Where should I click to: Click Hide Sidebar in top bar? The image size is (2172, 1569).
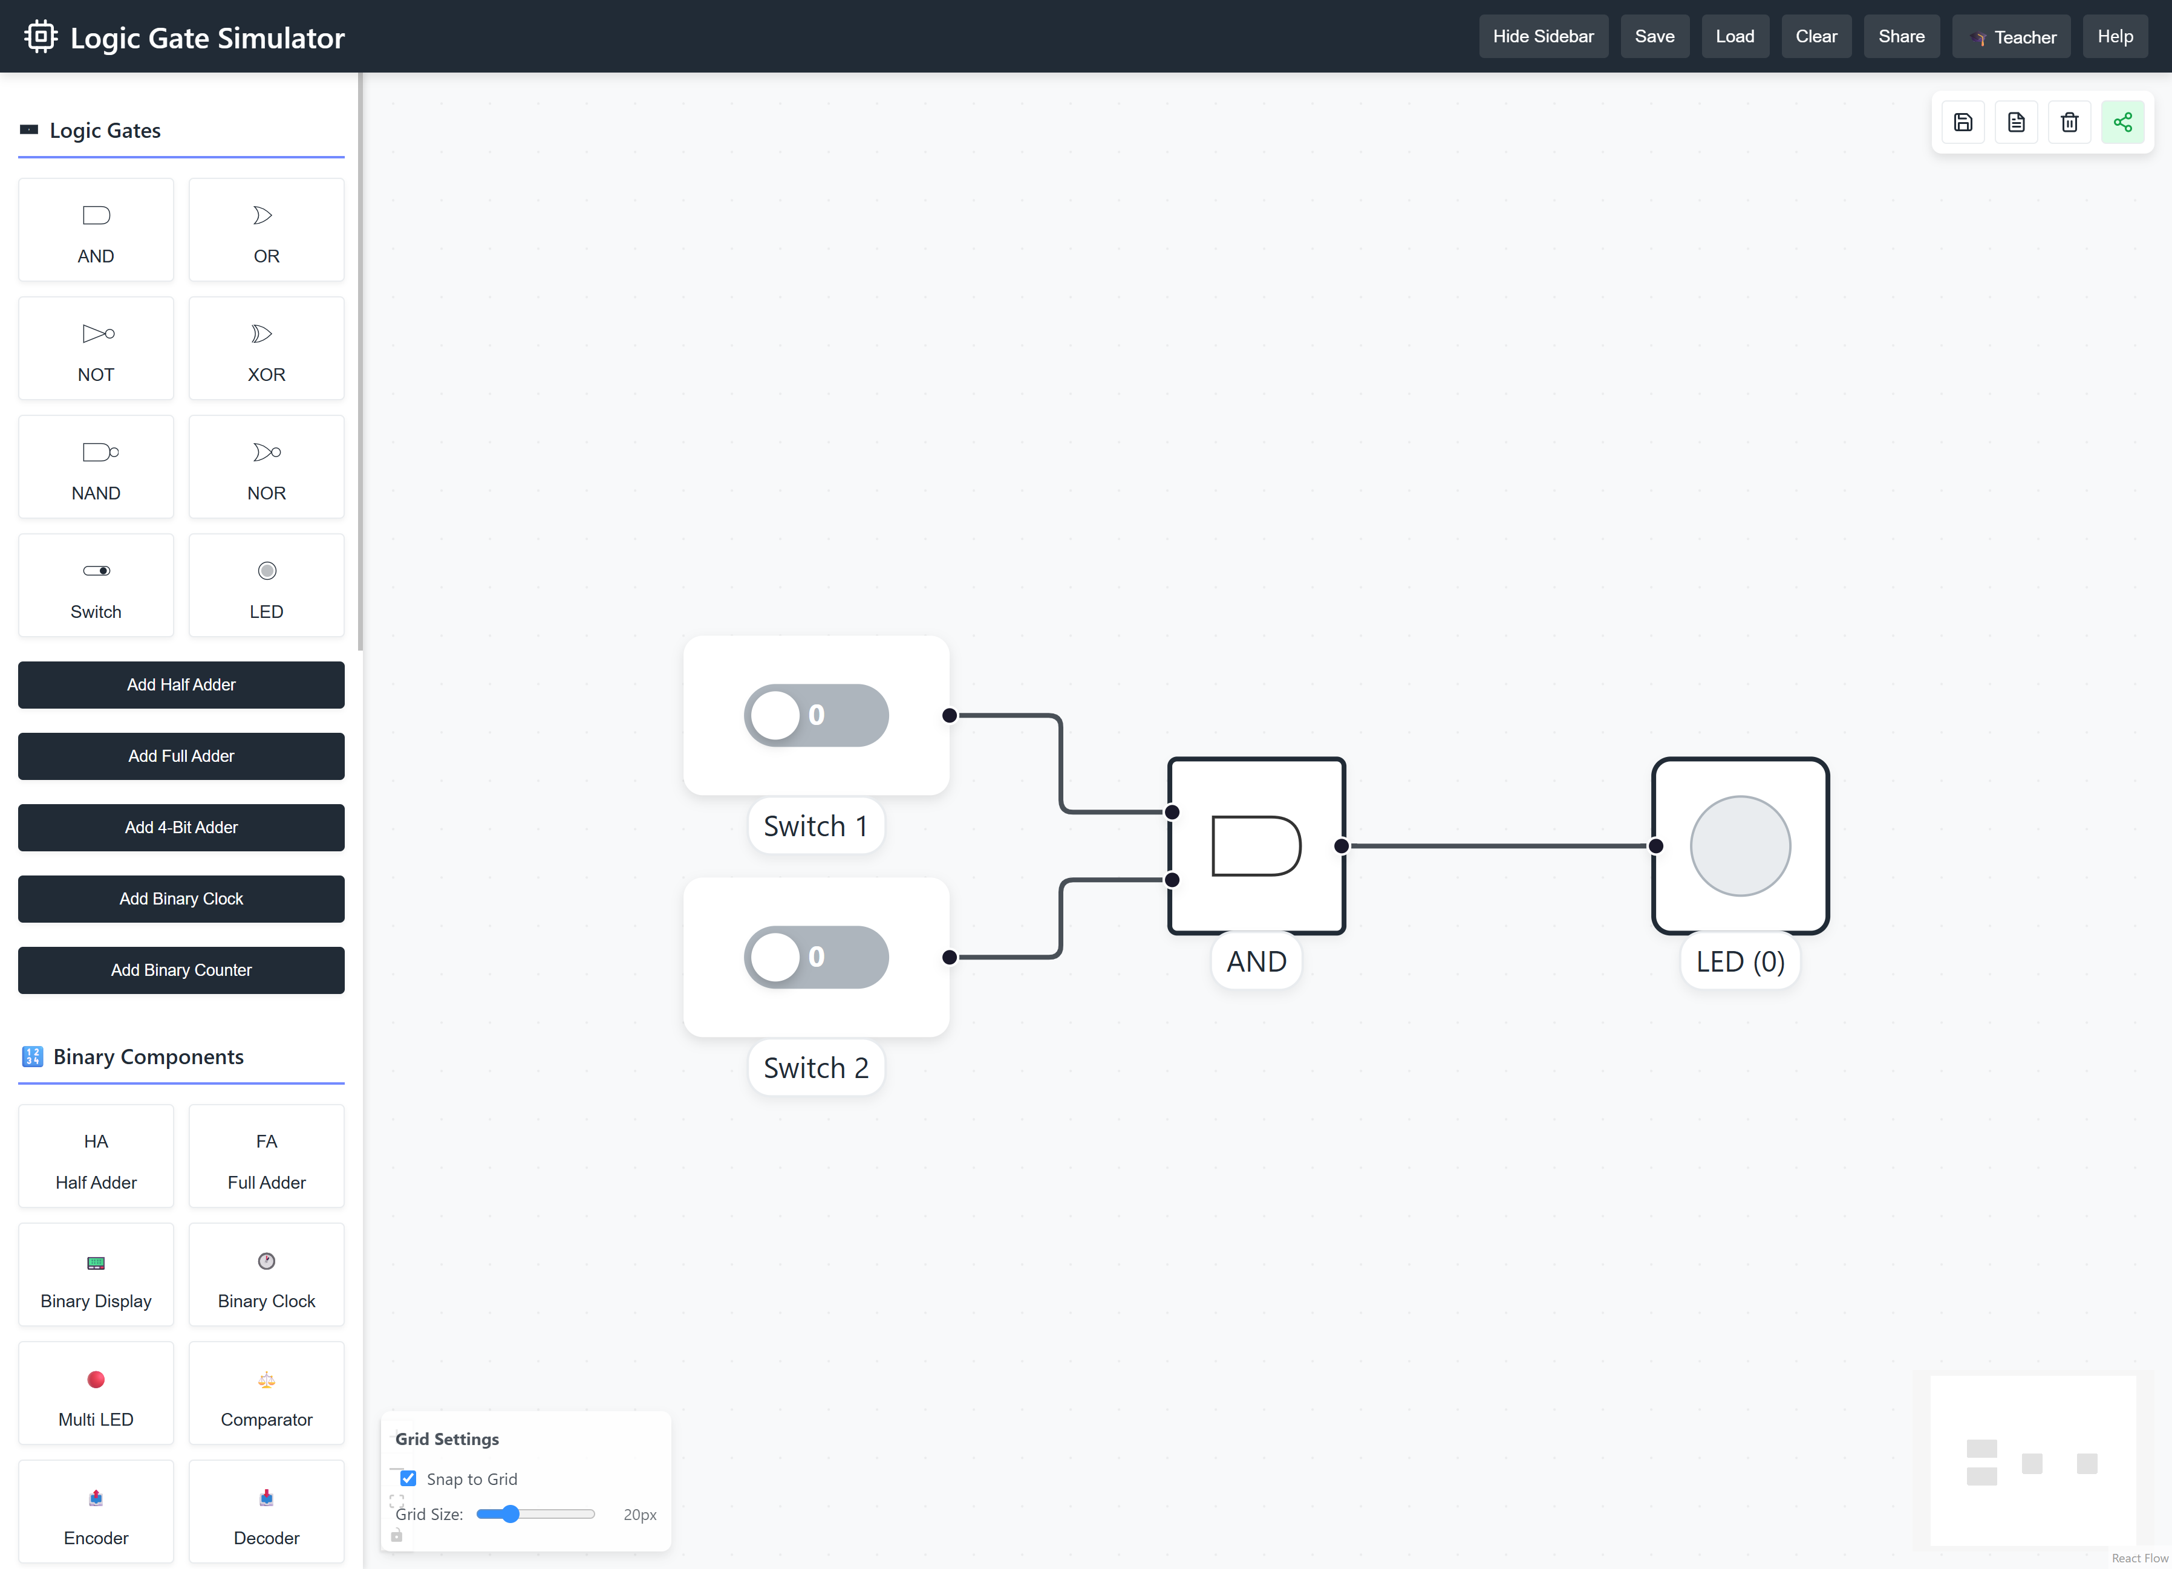click(x=1543, y=36)
